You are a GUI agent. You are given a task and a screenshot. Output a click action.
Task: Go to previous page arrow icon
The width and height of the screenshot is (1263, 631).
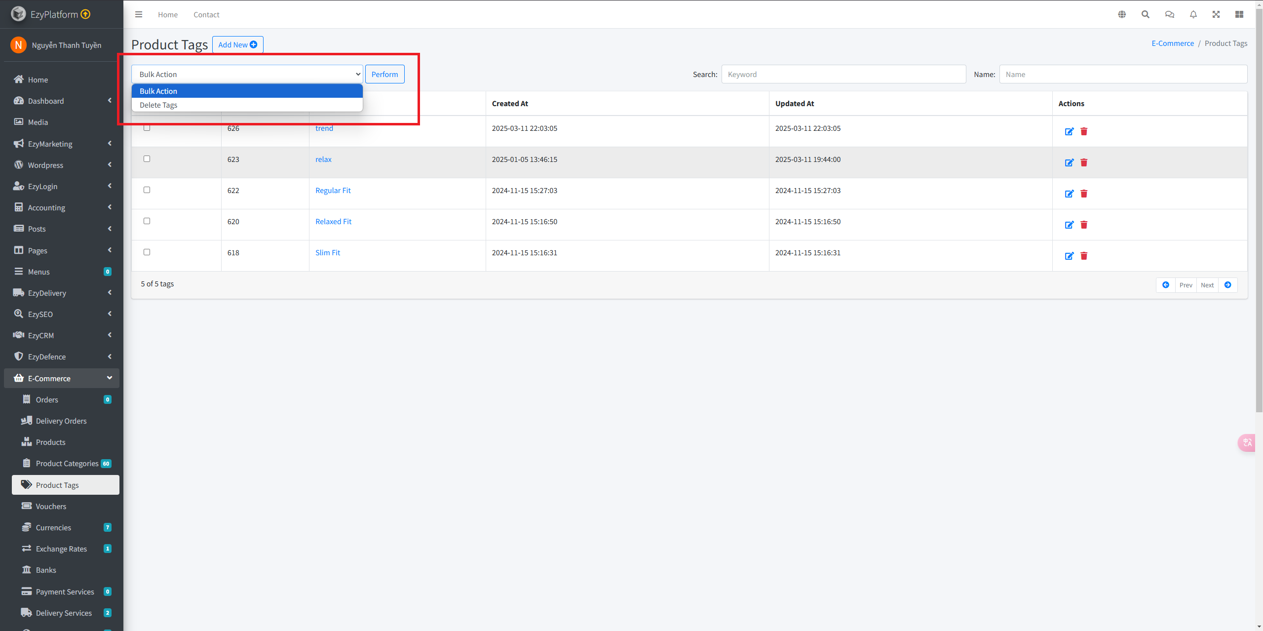tap(1166, 285)
